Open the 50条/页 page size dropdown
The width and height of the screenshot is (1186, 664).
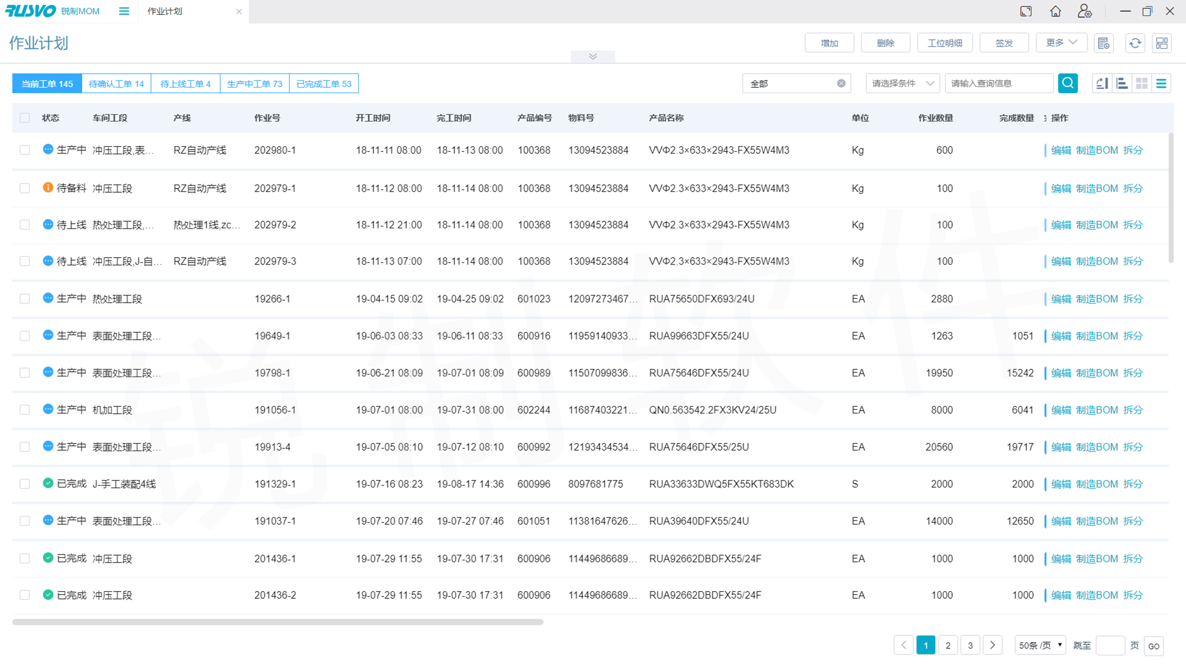[x=1040, y=645]
